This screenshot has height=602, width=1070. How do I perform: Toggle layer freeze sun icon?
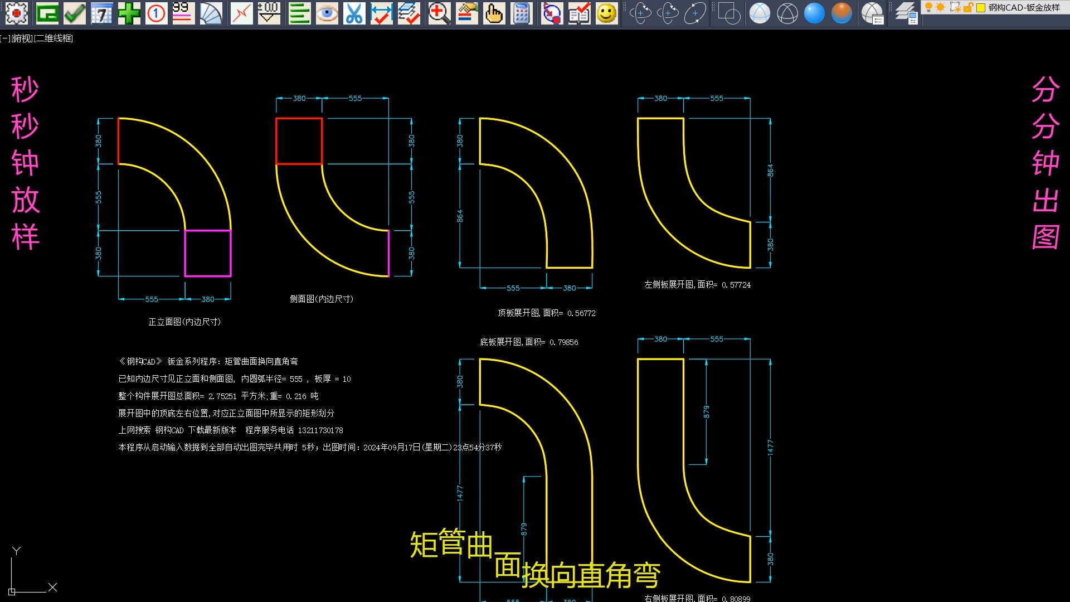click(x=941, y=7)
